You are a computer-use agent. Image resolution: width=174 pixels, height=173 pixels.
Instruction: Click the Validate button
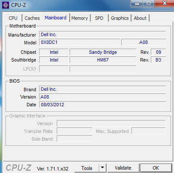point(123,168)
